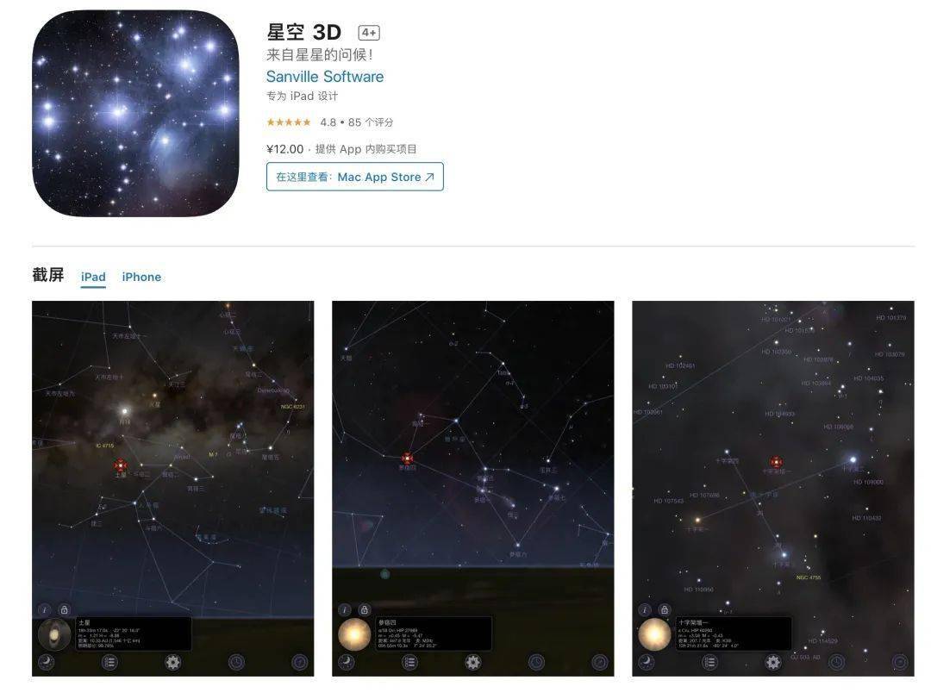Screen dimensions: 931x699
Task: Click the clock time icon in second screenshot
Action: pyautogui.click(x=536, y=662)
